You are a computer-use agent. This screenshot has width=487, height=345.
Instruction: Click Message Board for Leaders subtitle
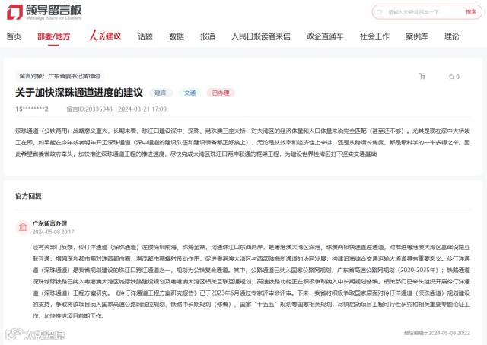(54, 18)
